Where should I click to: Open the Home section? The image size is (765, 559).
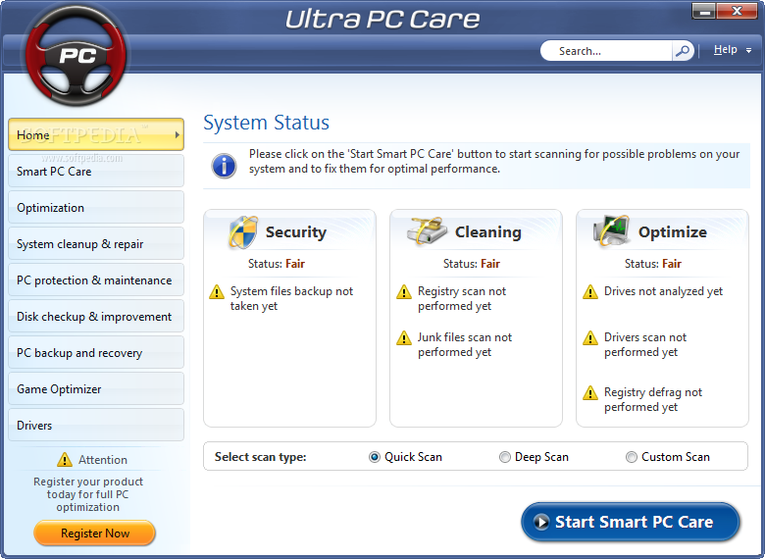(x=96, y=134)
